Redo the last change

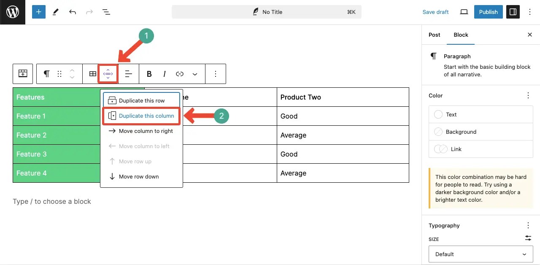coord(89,12)
